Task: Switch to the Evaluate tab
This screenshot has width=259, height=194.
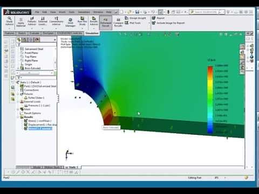Action: (x=35, y=33)
